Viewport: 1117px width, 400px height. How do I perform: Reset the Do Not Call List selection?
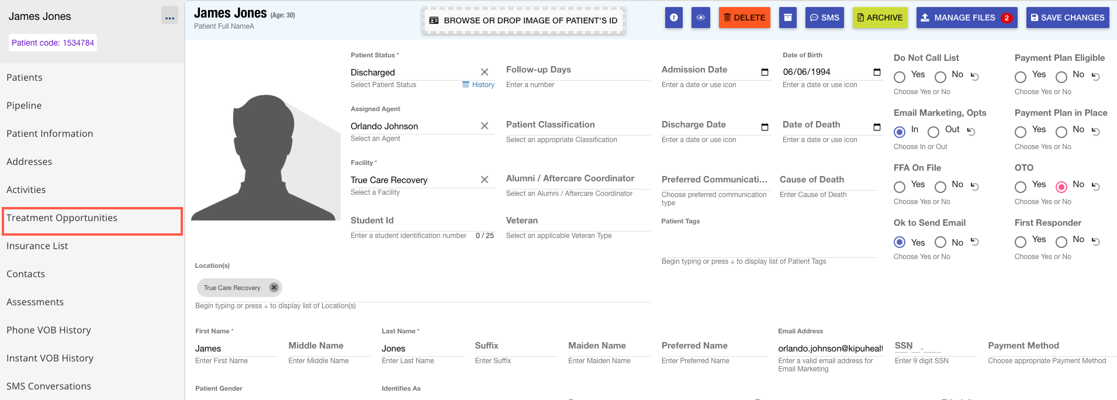975,77
